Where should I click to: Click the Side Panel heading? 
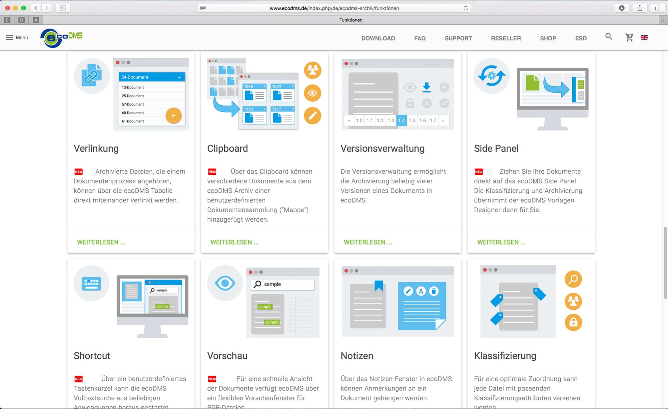point(496,148)
